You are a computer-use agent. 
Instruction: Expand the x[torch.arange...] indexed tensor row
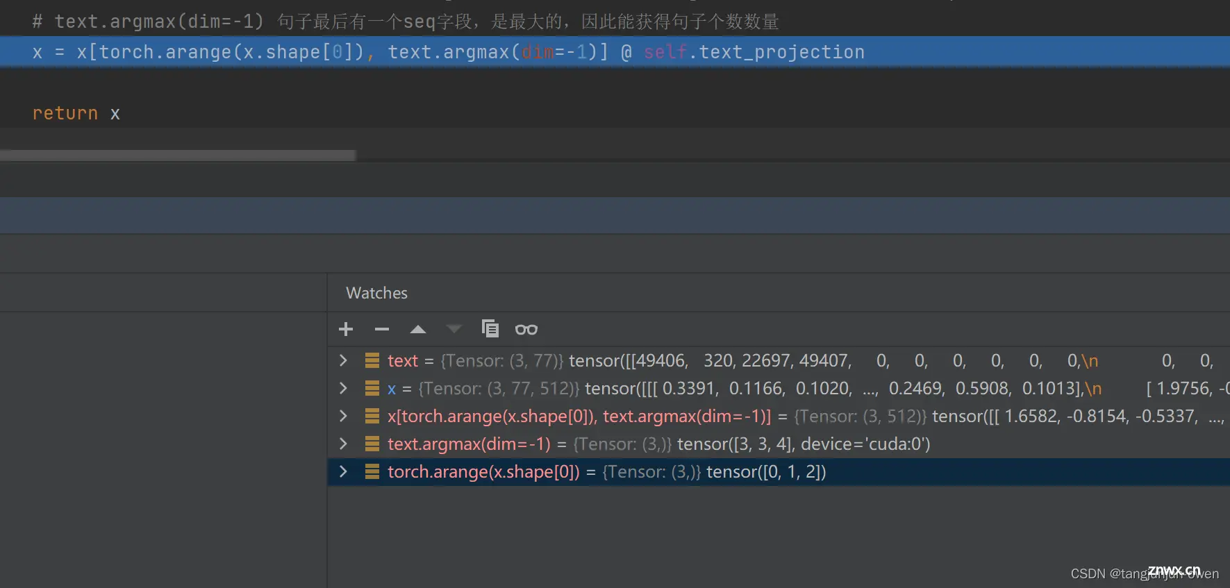[x=343, y=416]
